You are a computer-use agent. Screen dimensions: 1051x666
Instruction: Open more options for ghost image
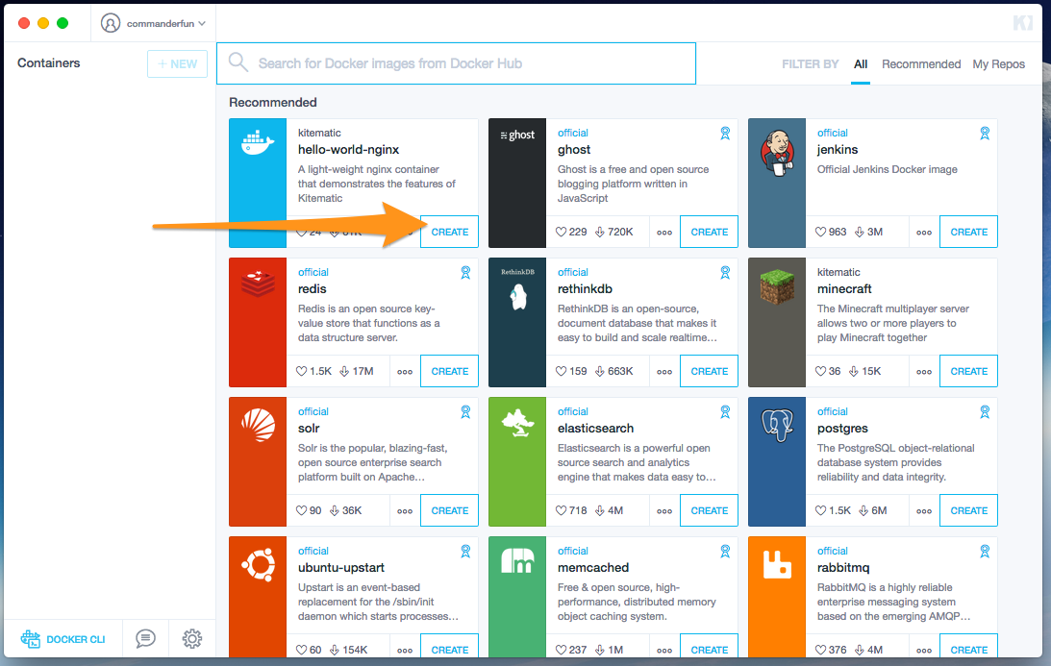pyautogui.click(x=664, y=233)
